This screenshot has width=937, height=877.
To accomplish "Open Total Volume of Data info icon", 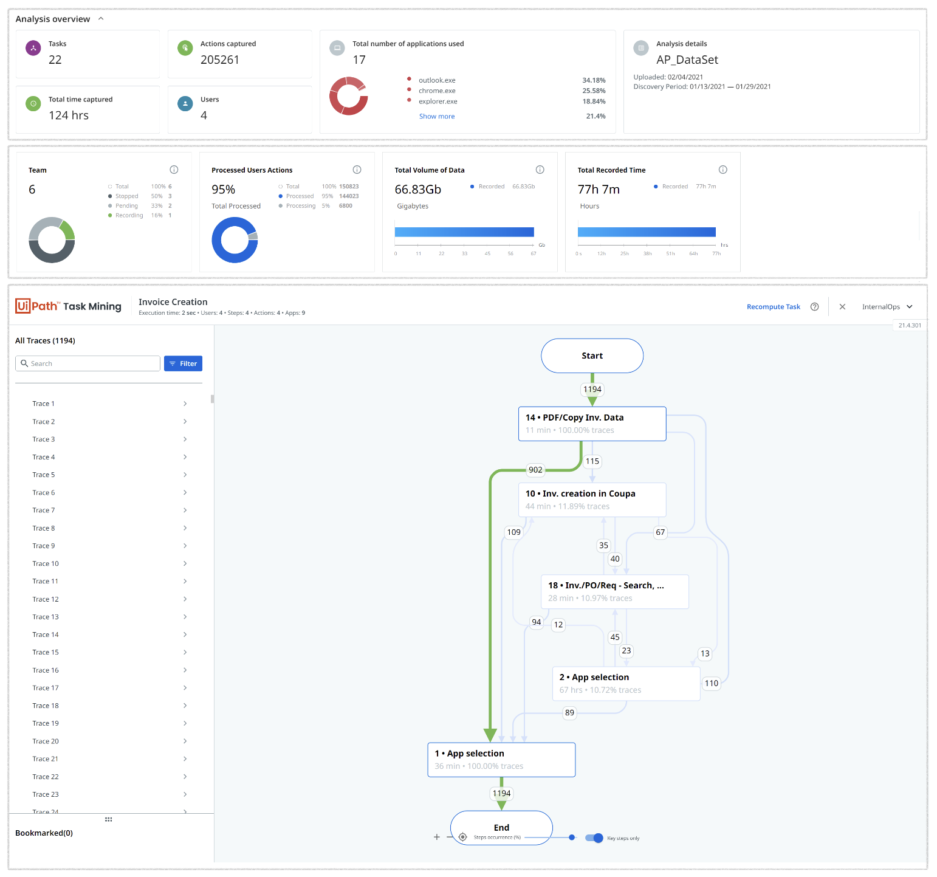I will 540,170.
